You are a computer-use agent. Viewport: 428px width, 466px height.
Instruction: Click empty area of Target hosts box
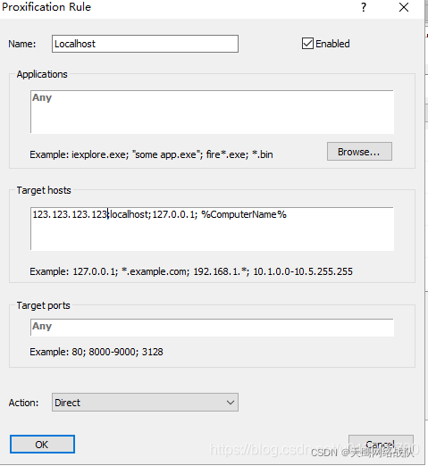coord(212,236)
